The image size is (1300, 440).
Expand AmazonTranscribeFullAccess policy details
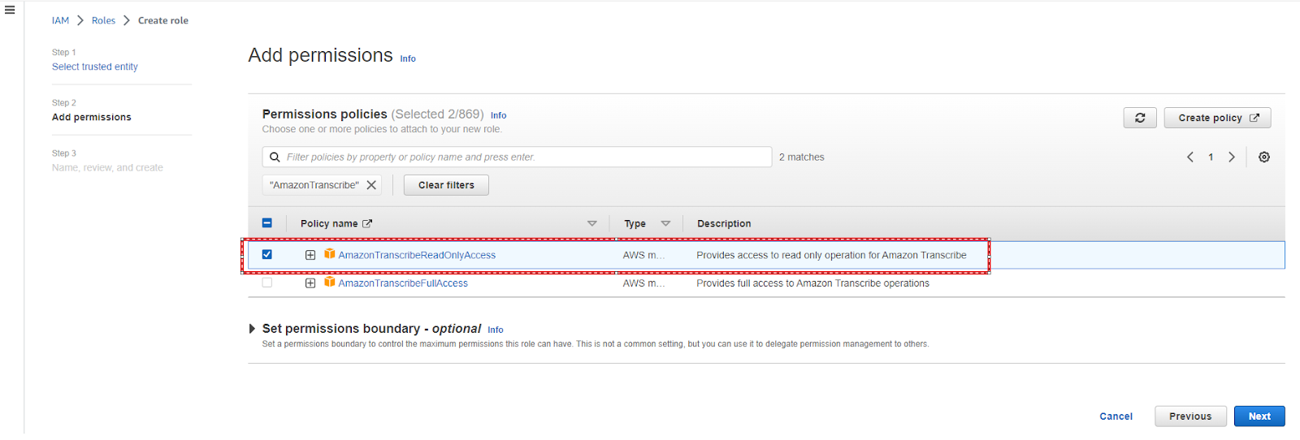(x=310, y=283)
